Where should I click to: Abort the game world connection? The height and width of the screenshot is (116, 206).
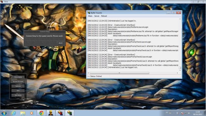click(61, 43)
